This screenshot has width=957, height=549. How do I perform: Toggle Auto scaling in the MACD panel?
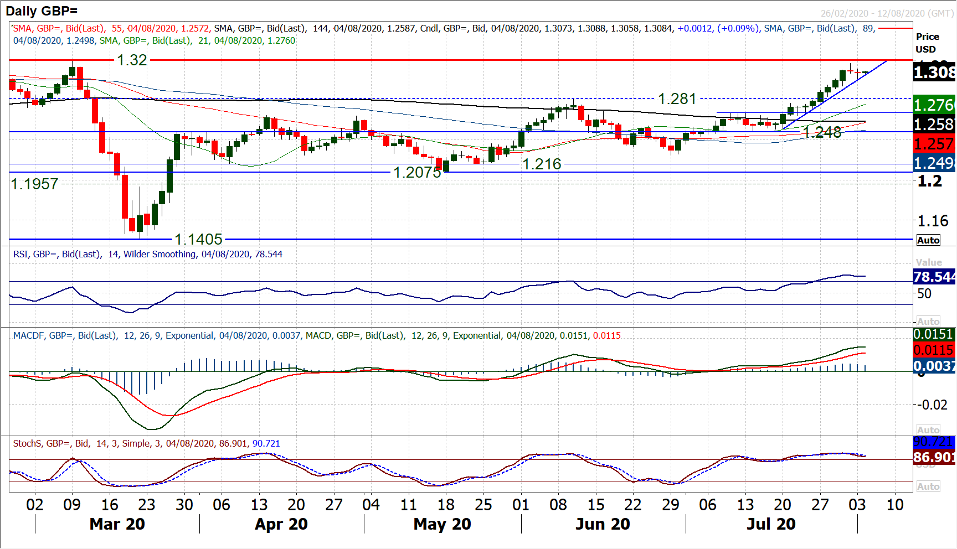click(928, 430)
